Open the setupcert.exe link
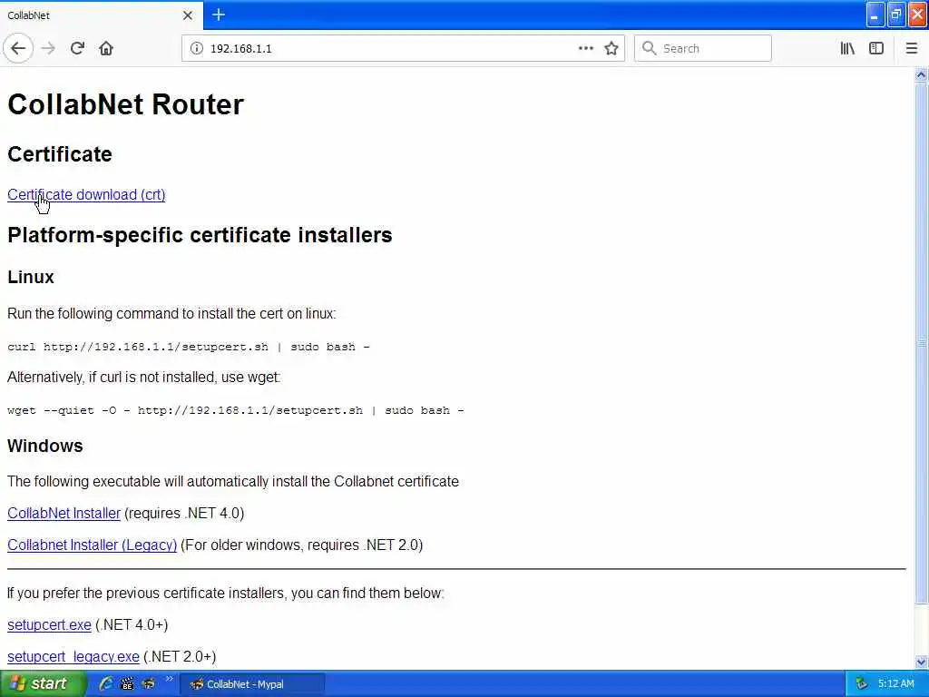The image size is (929, 697). click(49, 624)
